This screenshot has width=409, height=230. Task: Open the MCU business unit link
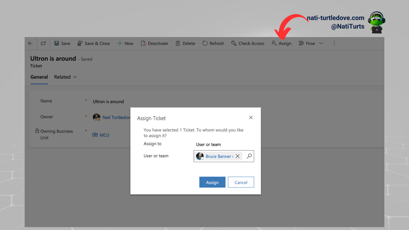coord(104,135)
